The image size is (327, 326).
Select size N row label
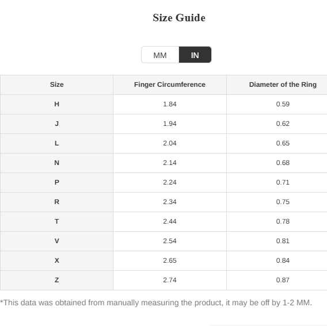(x=57, y=163)
